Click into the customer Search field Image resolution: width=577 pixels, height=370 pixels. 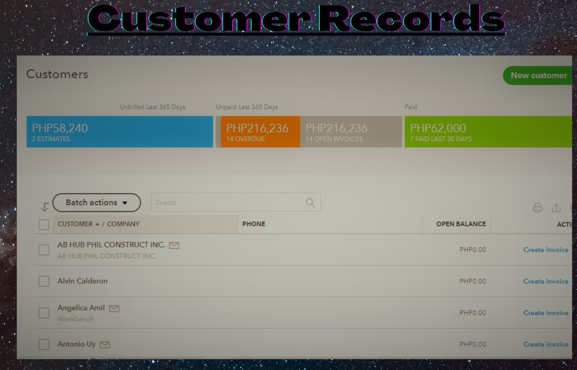click(x=227, y=203)
